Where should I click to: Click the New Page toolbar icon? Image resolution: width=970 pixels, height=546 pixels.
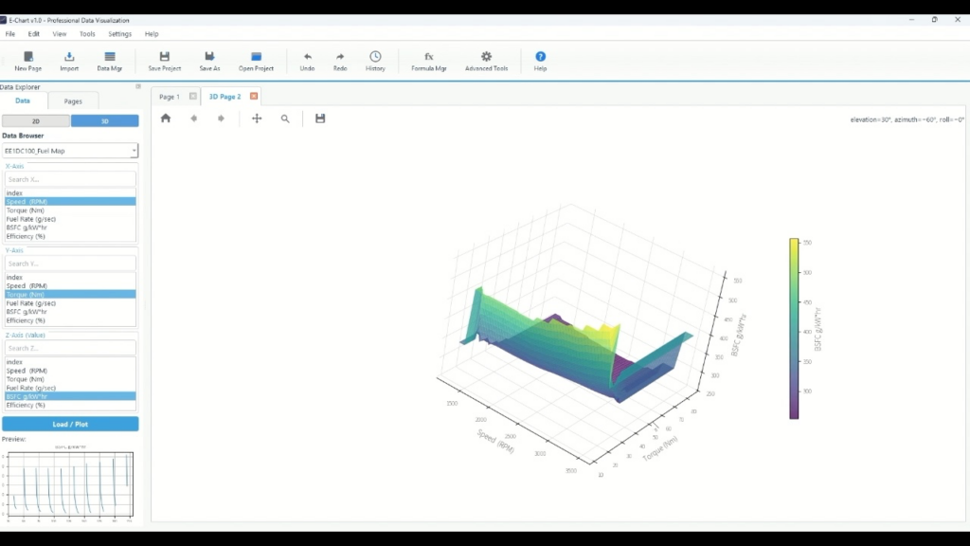(x=27, y=57)
